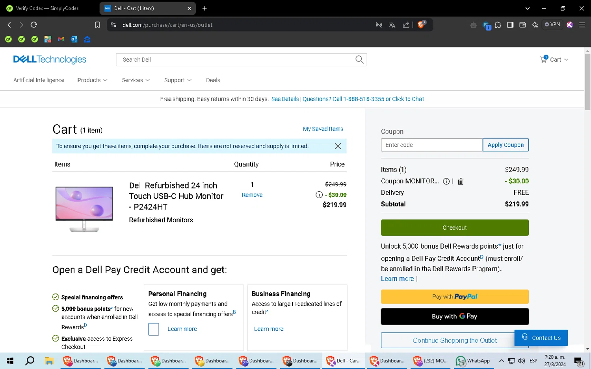Open the Gmail bookmark icon
Screen dimensions: 591x369
[x=61, y=39]
